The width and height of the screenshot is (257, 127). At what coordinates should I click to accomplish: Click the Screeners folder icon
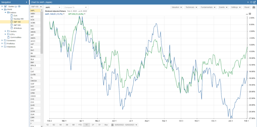click(x=6, y=40)
